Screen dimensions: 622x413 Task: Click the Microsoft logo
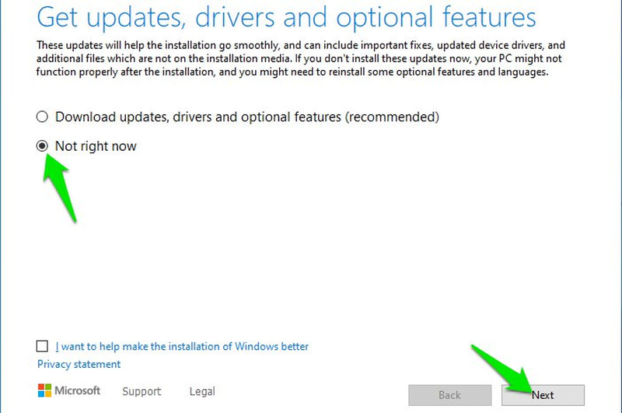[68, 390]
